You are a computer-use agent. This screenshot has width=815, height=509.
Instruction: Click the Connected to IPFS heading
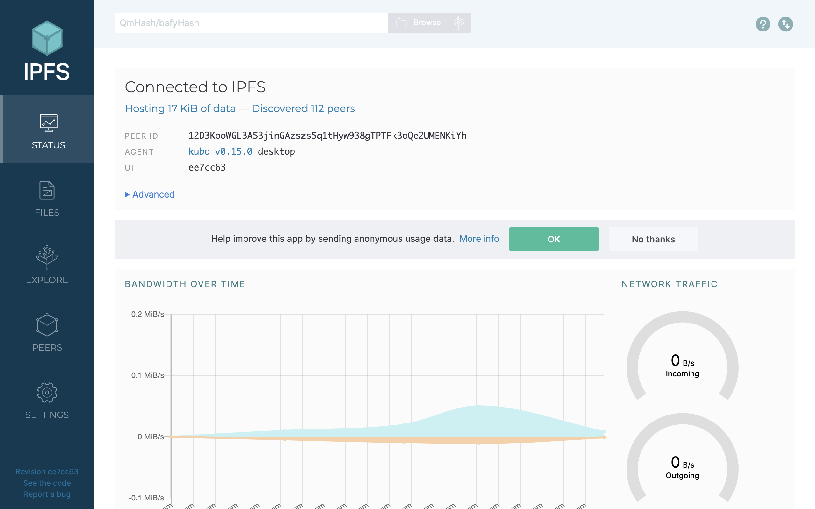point(195,87)
